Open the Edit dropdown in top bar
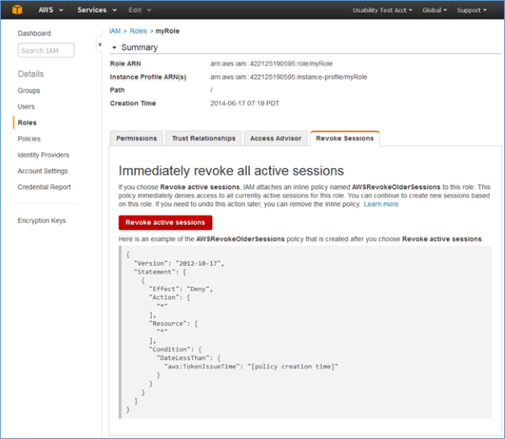Screen dimensions: 505x439 point(140,10)
